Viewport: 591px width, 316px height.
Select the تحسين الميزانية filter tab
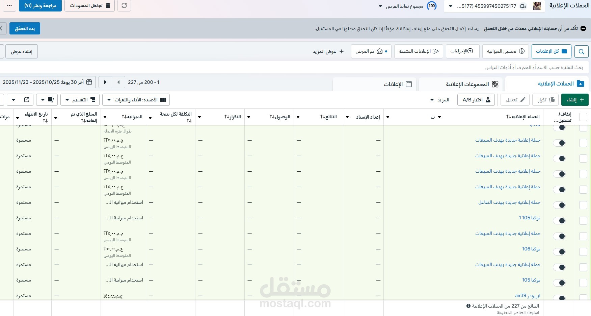pyautogui.click(x=506, y=51)
